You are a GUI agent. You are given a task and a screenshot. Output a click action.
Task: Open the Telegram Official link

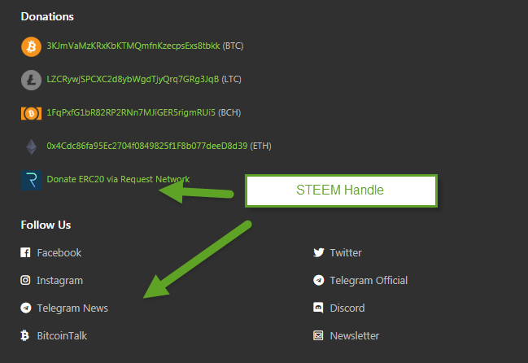click(x=368, y=281)
